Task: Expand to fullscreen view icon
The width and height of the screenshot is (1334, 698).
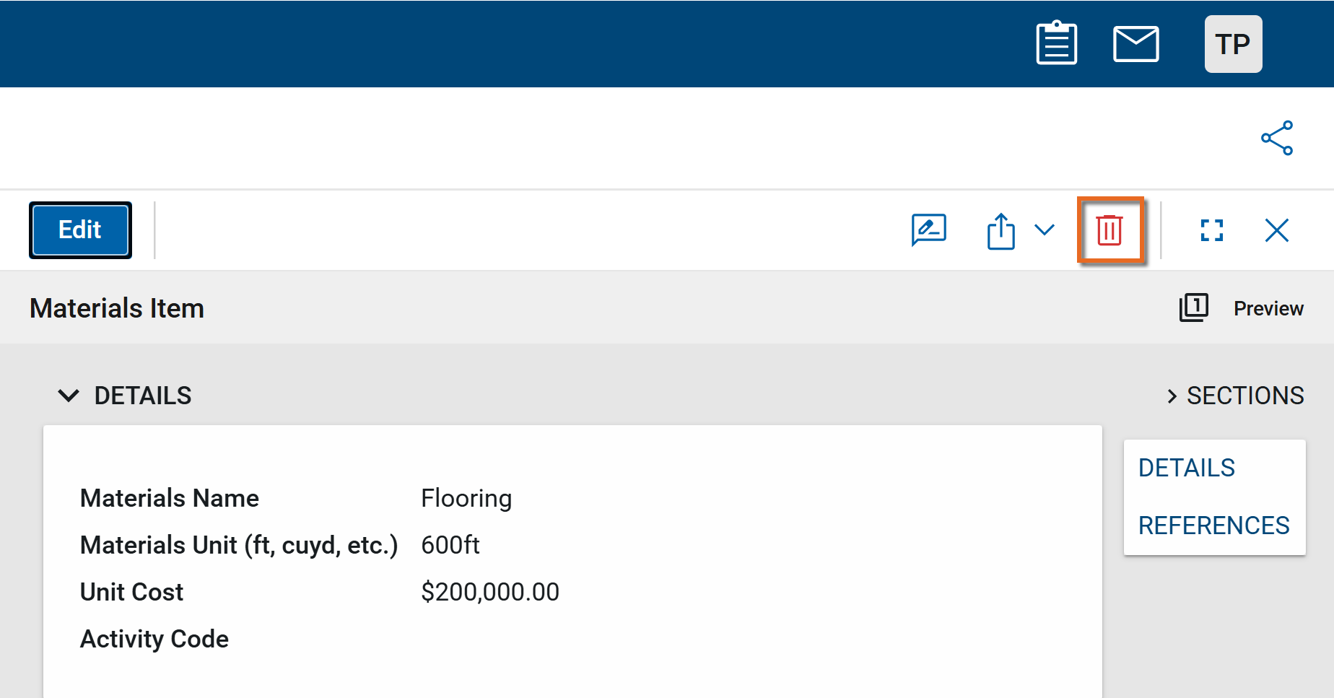Action: 1211,230
